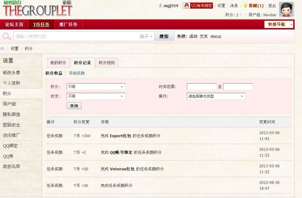The width and height of the screenshot is (302, 198).
Task: Open the 帖子 search type dropdown
Action: tap(146, 37)
